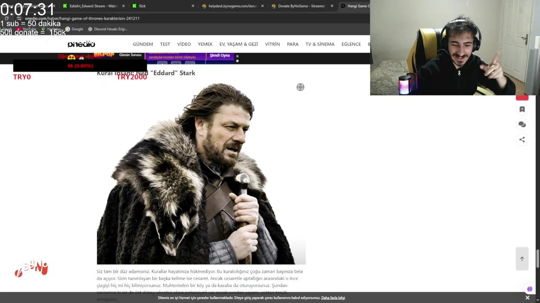Expand the Ned Stark image fullscreen icon
This screenshot has height=303, width=540.
pos(300,87)
